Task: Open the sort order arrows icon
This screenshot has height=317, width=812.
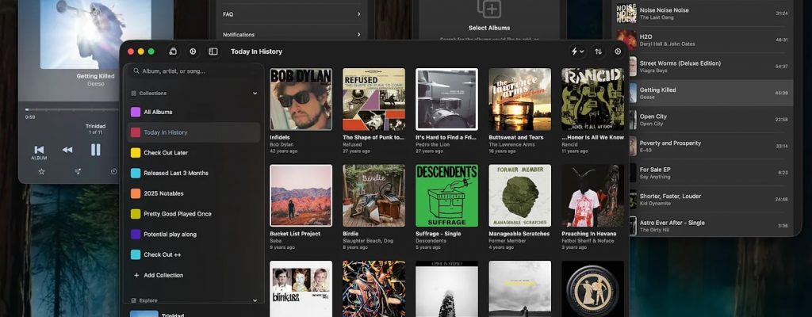Action: 598,52
